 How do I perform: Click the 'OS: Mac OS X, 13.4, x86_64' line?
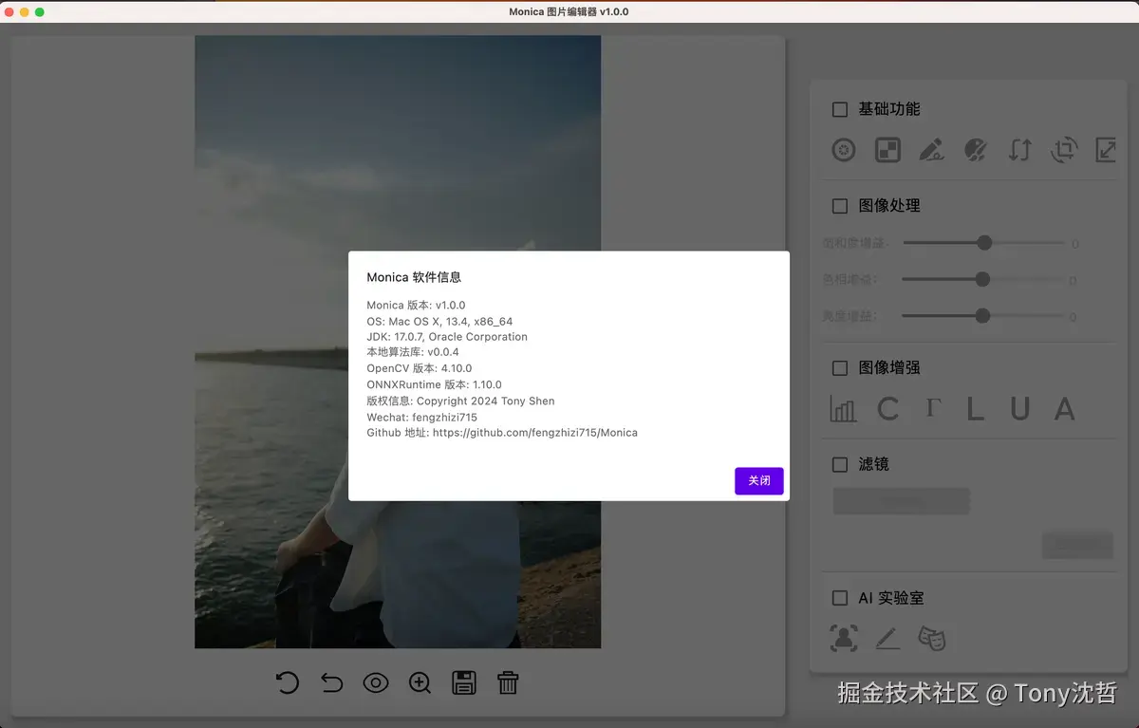(439, 322)
